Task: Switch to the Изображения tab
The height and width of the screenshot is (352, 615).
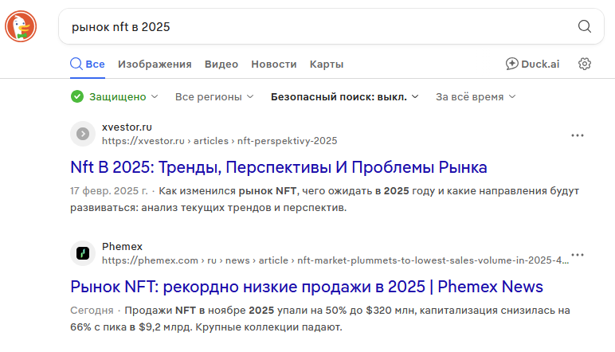Action: [155, 65]
